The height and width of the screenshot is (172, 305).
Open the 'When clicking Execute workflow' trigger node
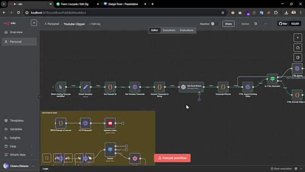[x=61, y=87]
